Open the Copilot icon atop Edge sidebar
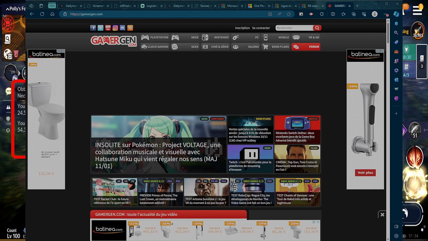 coord(396,14)
